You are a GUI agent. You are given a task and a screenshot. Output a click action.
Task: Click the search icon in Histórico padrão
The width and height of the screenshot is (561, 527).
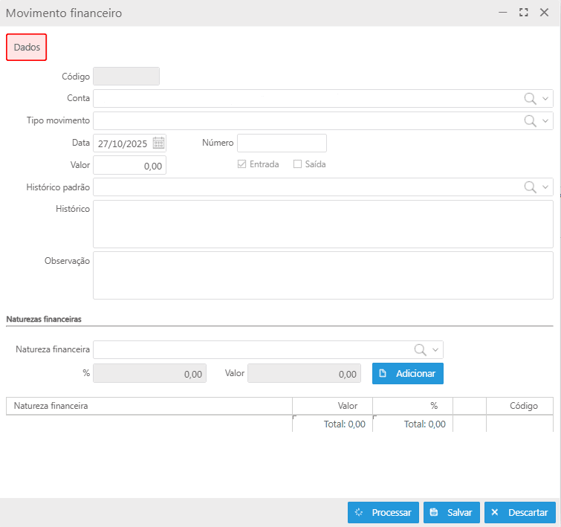click(x=531, y=187)
